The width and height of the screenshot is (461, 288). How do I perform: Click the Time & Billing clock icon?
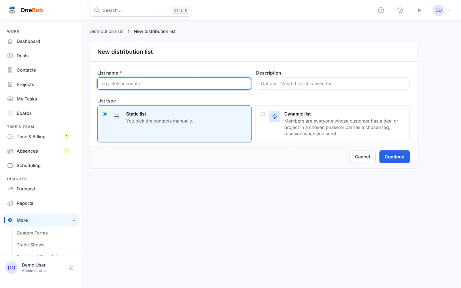click(10, 137)
